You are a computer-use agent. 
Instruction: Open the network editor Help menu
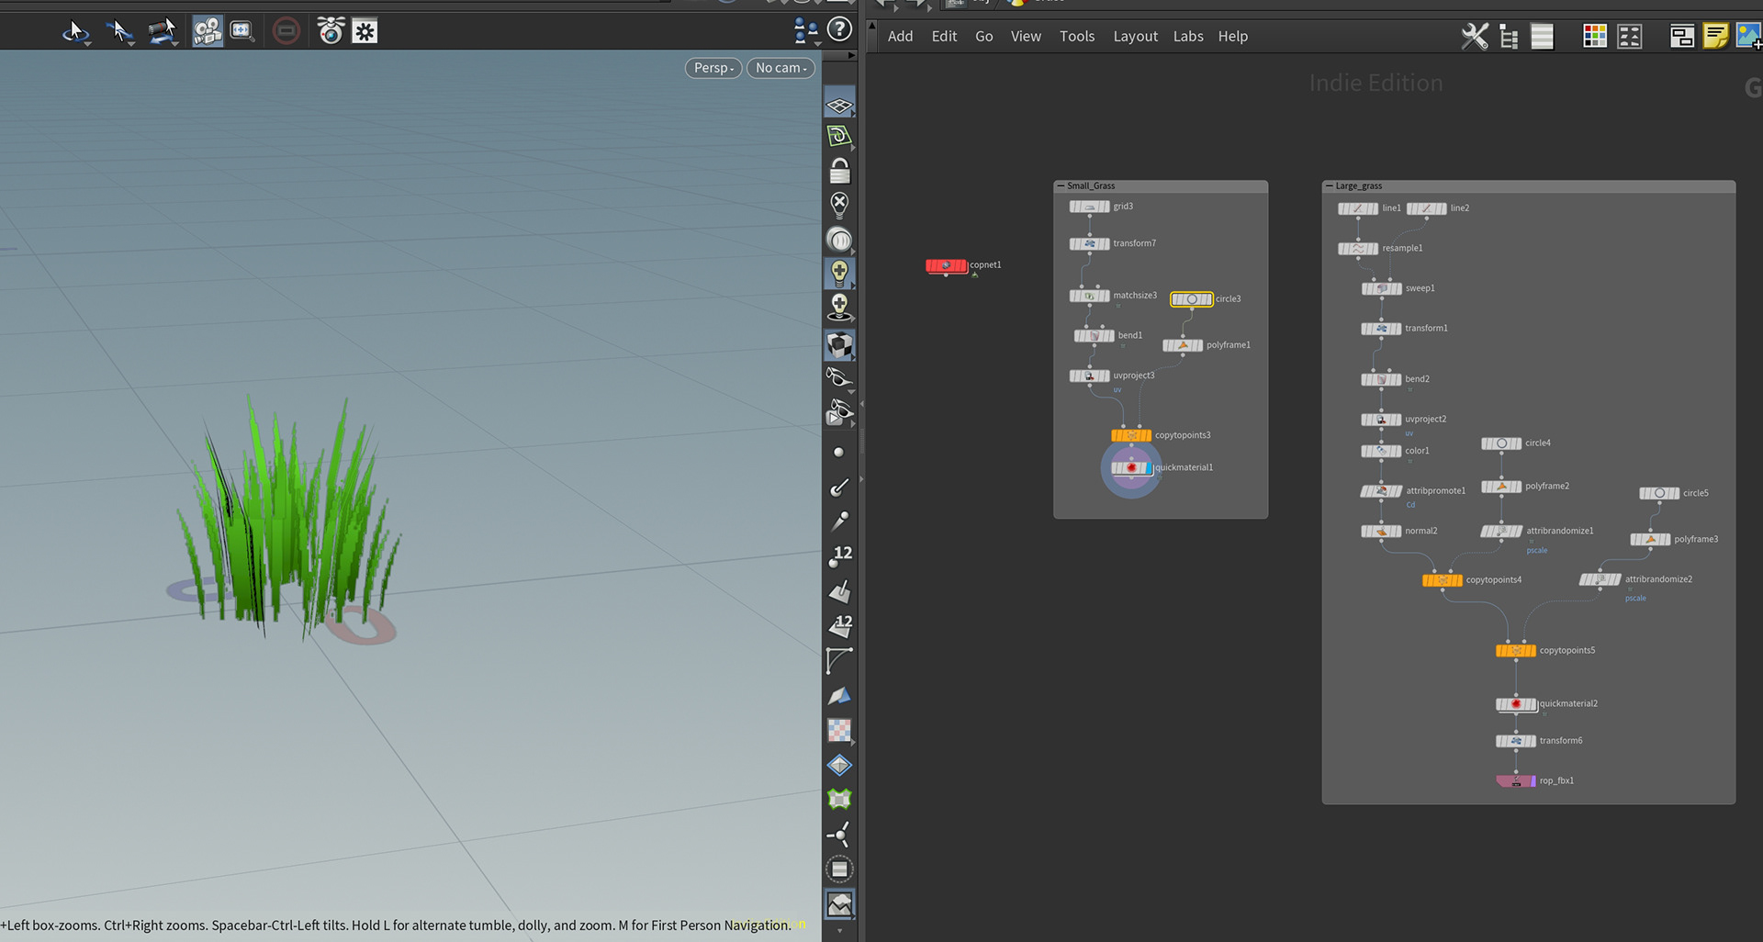coord(1232,37)
